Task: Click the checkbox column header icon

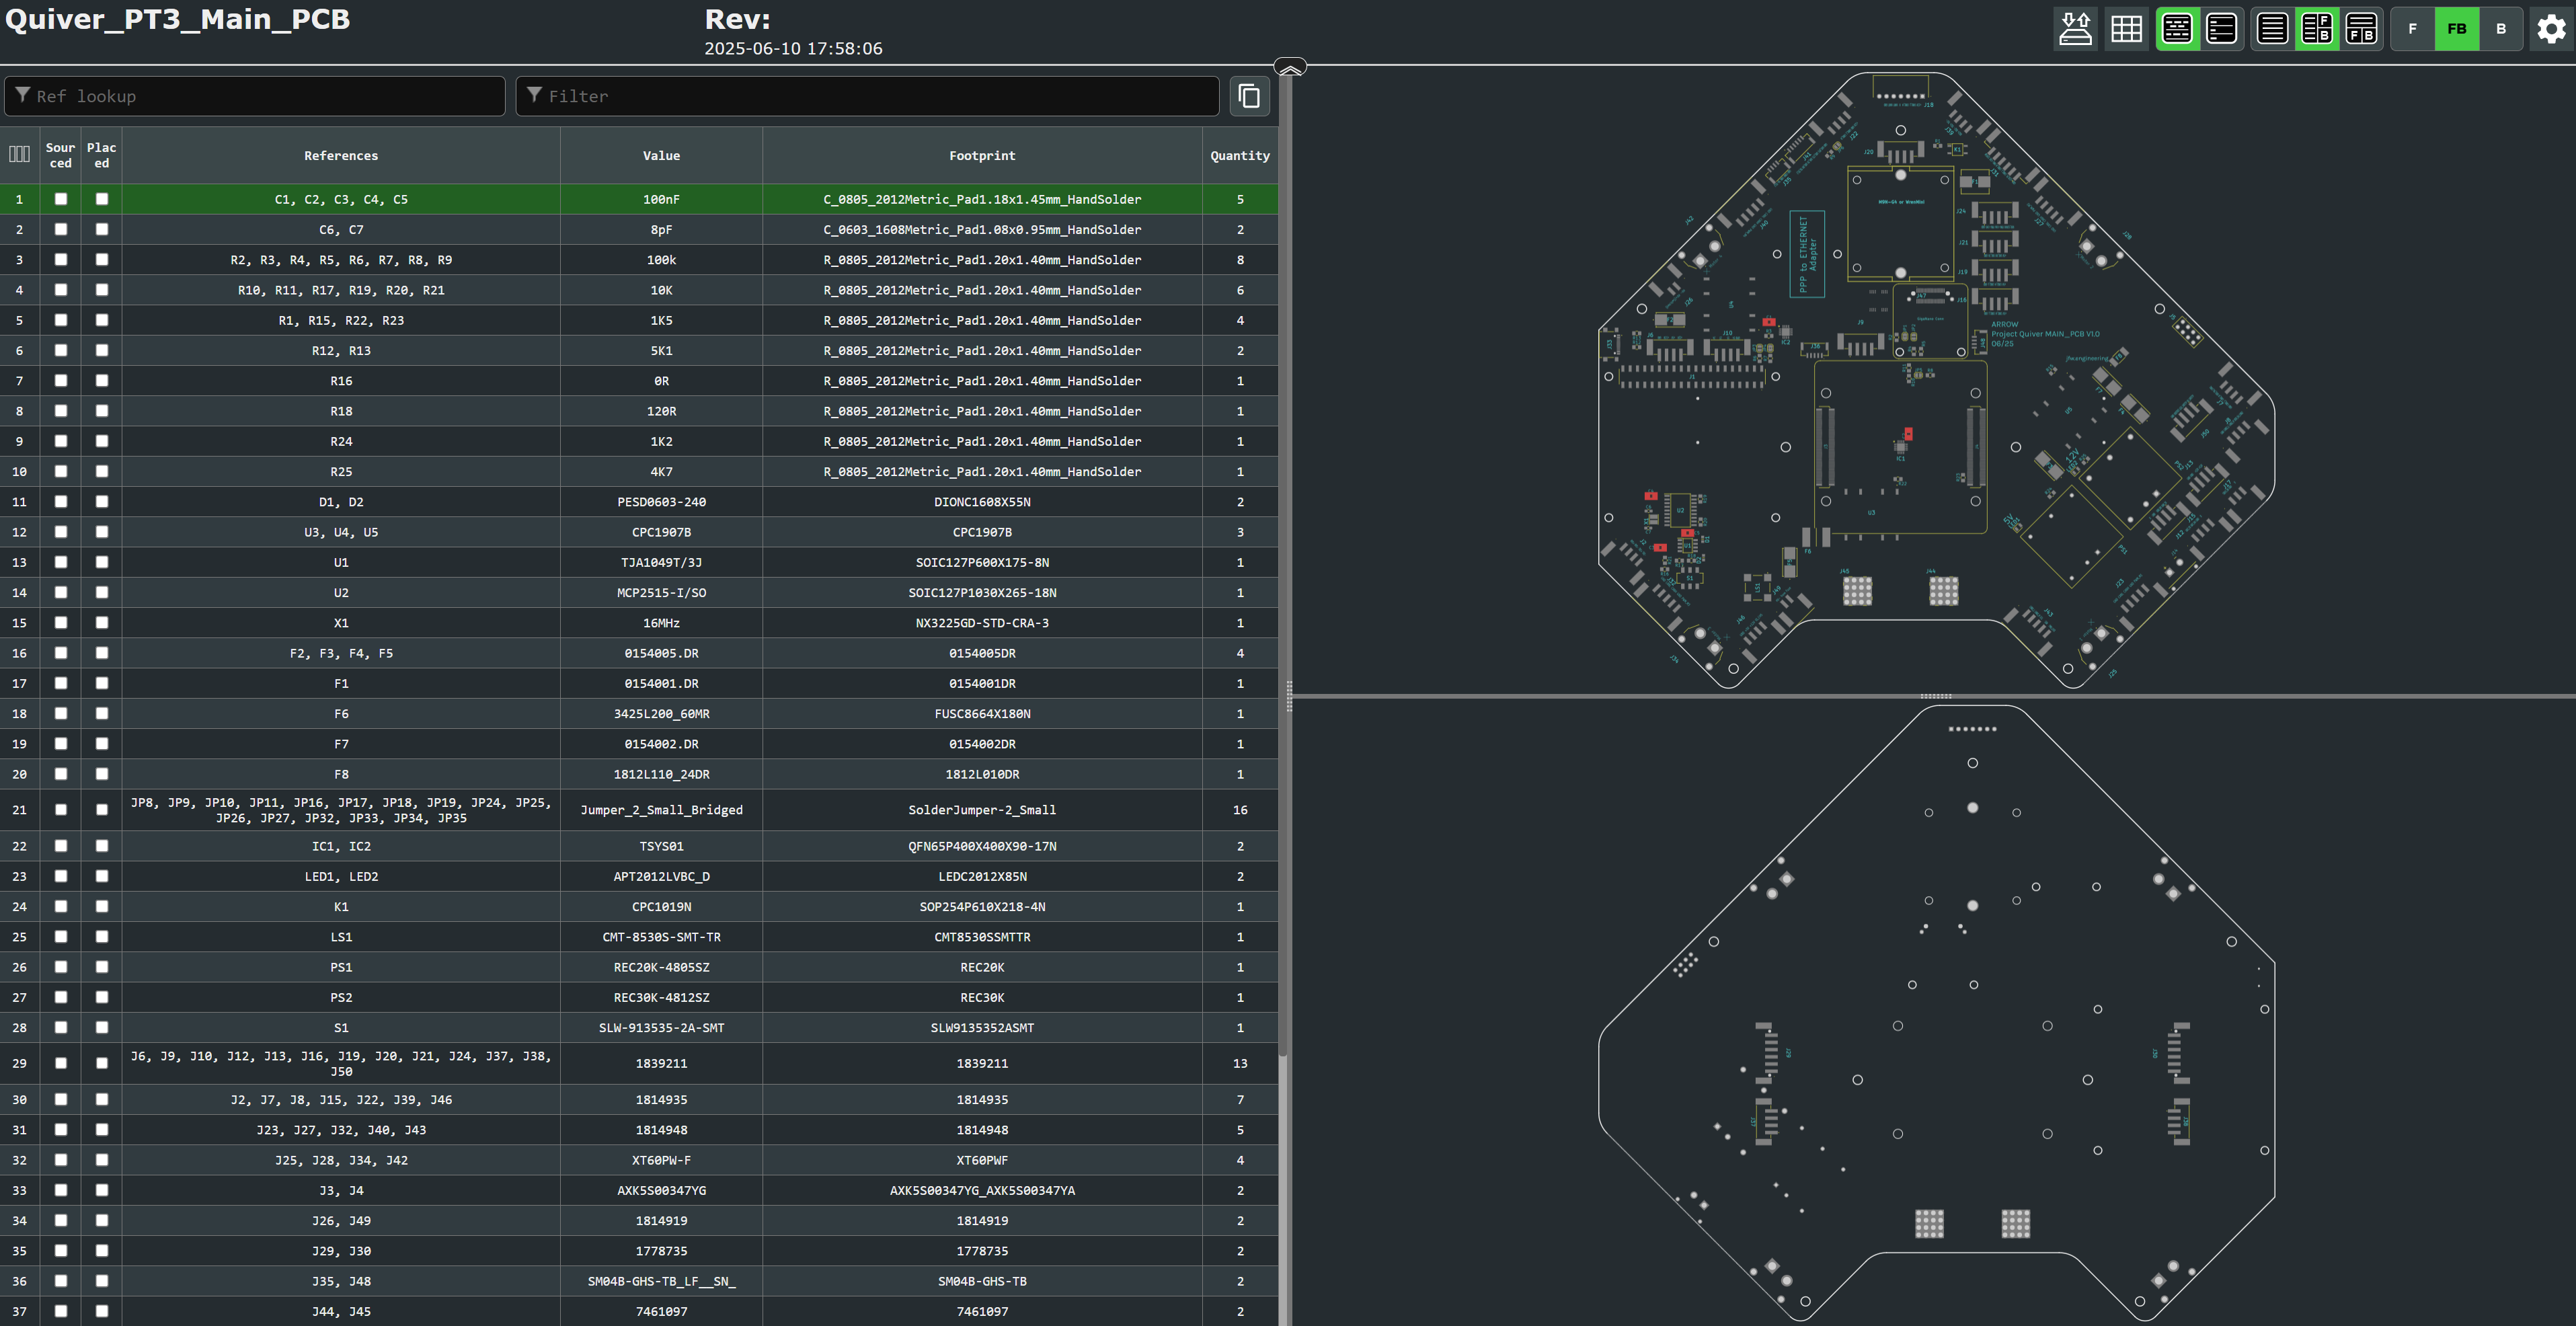Action: click(20, 154)
